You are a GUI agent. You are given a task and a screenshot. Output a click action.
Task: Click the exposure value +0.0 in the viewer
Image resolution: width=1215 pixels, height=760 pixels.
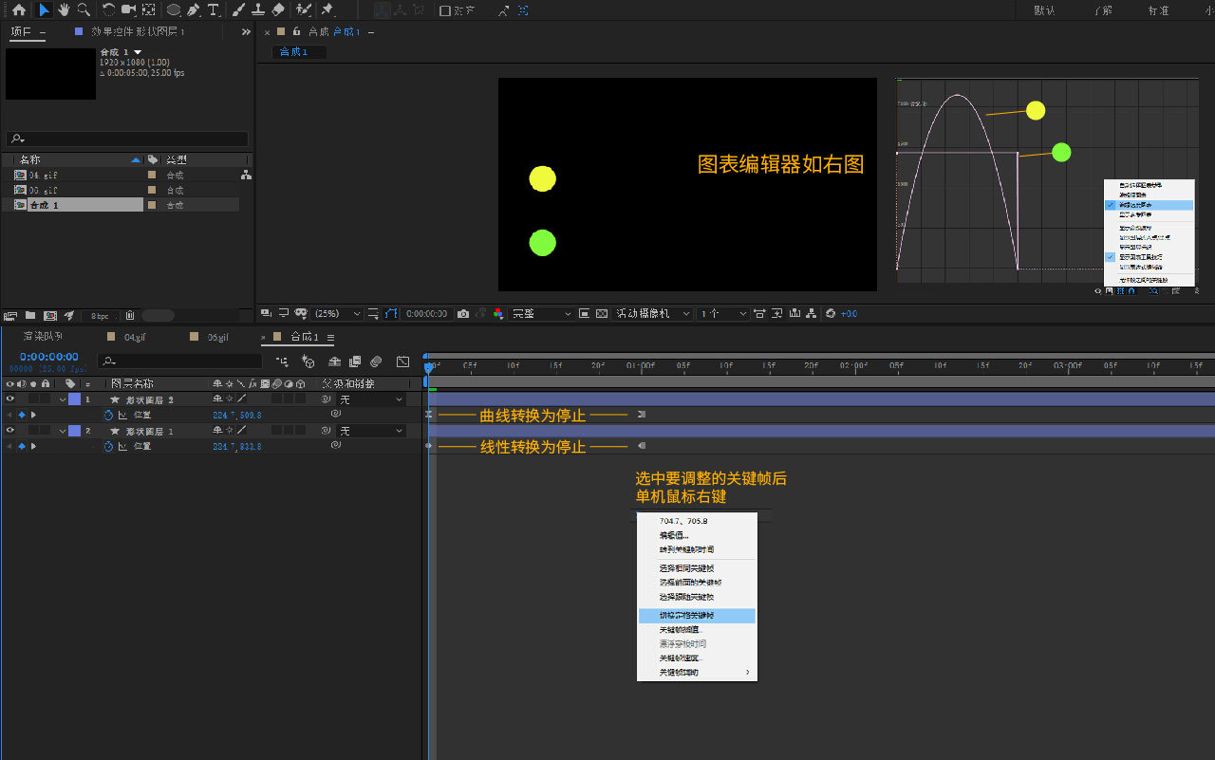coord(849,313)
